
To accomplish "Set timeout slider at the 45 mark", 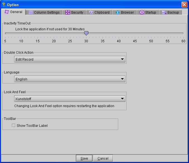I will [135, 33].
